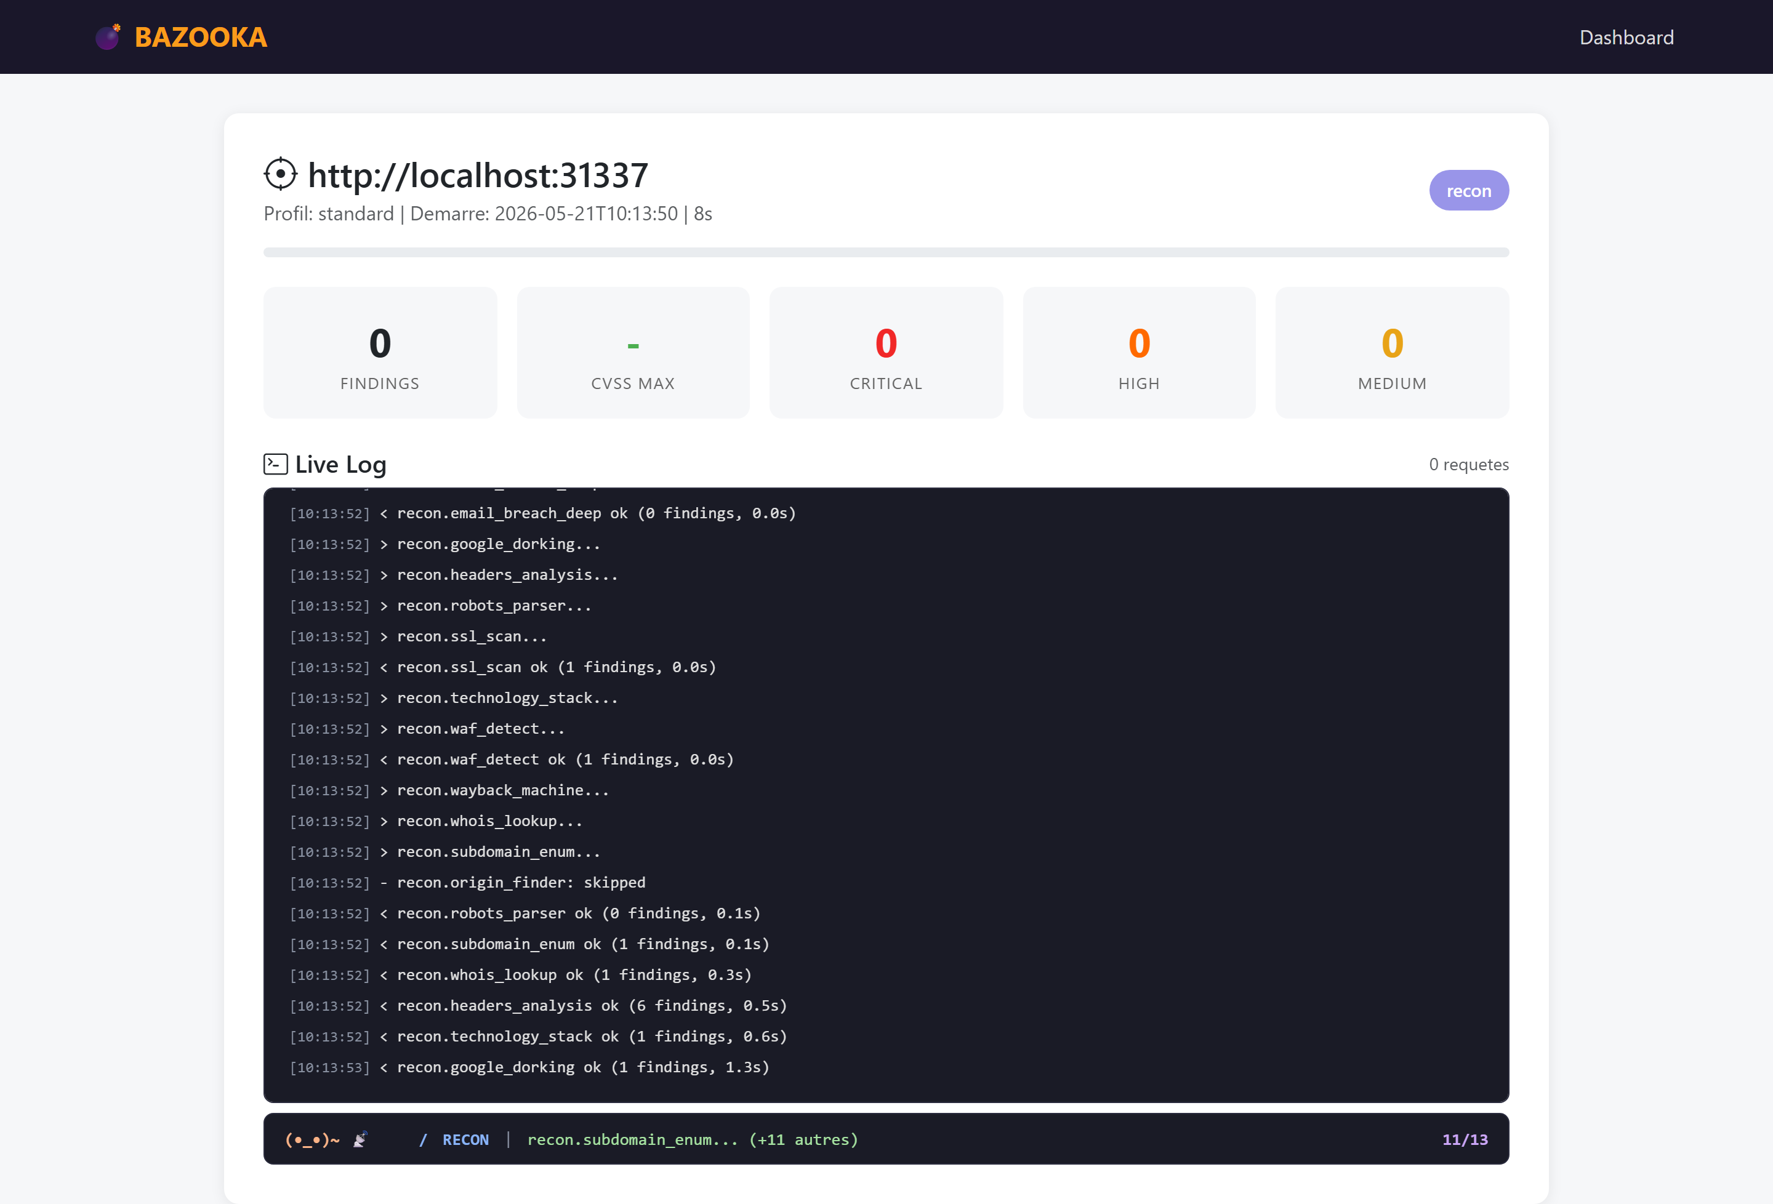This screenshot has height=1204, width=1773.
Task: Select the recon.subdomain_enum ok result line
Action: [x=529, y=945]
